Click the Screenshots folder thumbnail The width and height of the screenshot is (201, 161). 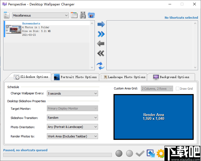click(13, 29)
